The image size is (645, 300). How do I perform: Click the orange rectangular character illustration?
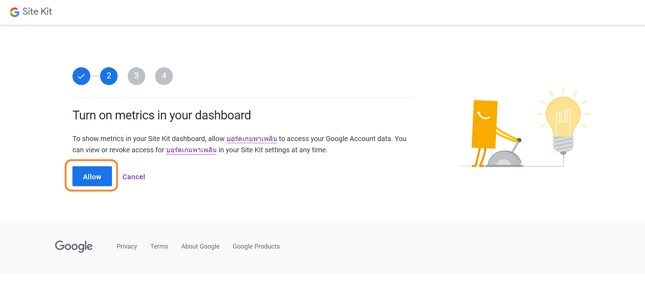[x=484, y=124]
